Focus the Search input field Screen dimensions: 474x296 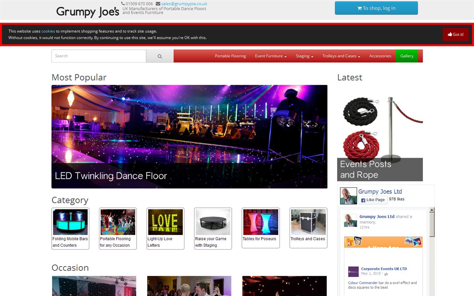(99, 56)
